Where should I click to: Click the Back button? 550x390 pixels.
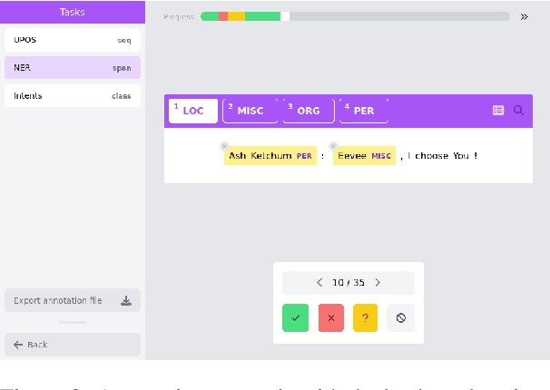click(x=73, y=345)
